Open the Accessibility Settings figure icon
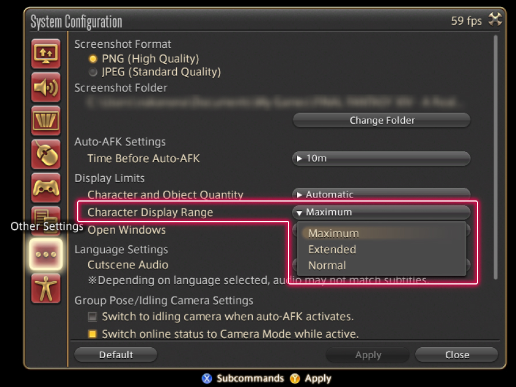Viewport: 516px width, 387px height. (x=46, y=287)
